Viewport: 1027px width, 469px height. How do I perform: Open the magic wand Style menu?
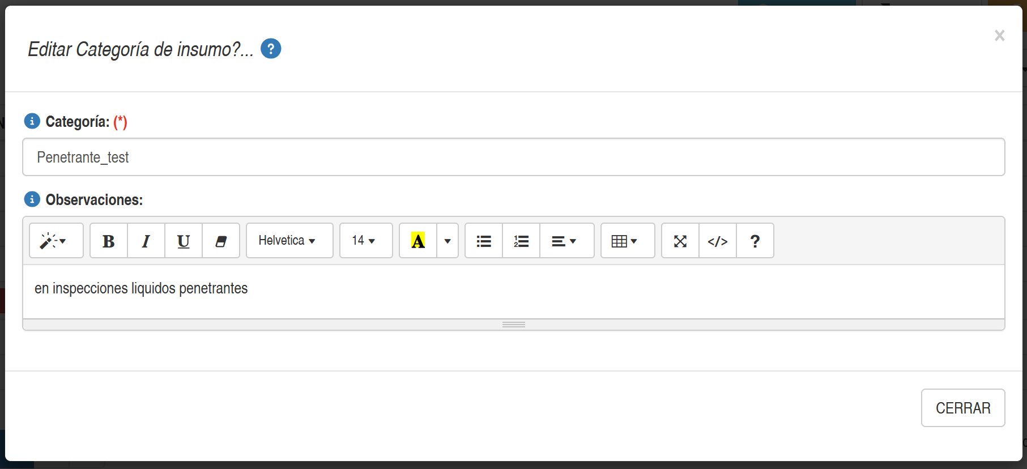(56, 241)
